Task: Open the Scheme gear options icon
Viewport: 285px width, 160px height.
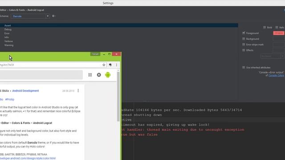Action: tap(53, 16)
